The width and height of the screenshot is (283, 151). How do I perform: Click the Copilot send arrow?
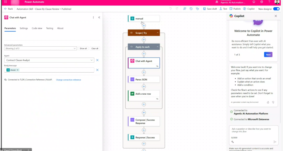[x=275, y=142]
